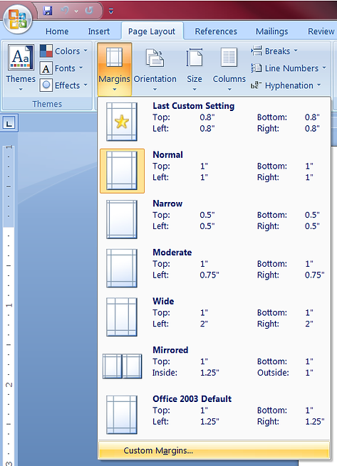Viewport: 337px width, 466px height.
Task: Select Office 2003 Default margins thumbnail
Action: [122, 415]
